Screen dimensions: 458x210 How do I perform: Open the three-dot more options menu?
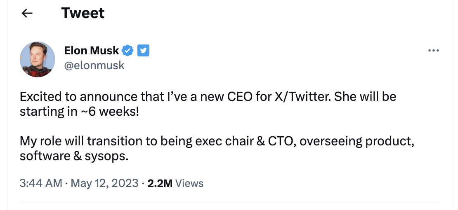pyautogui.click(x=433, y=51)
